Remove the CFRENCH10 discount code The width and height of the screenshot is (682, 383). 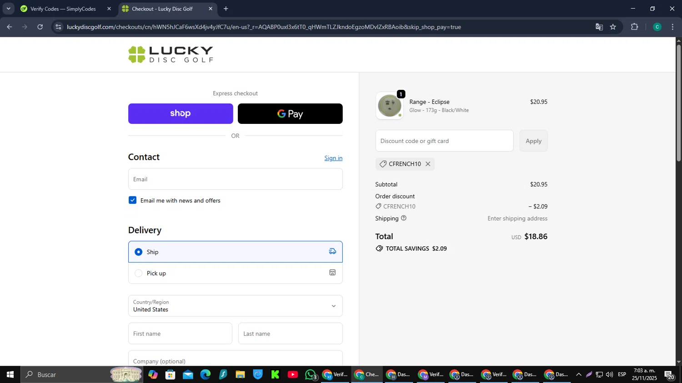point(428,164)
